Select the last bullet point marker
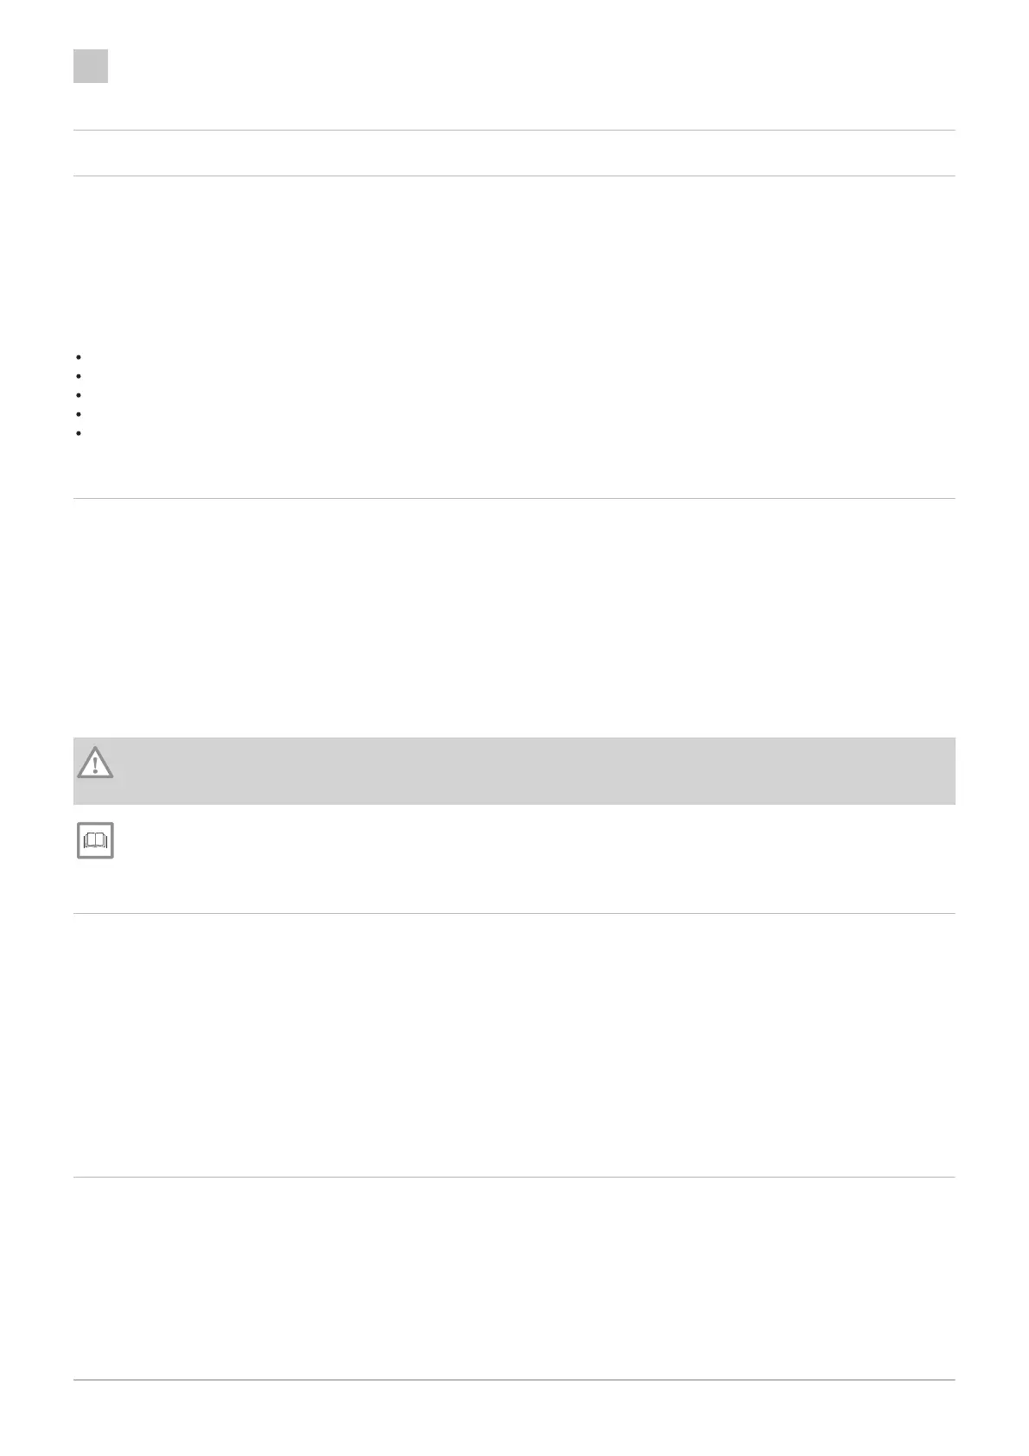 pyautogui.click(x=78, y=433)
